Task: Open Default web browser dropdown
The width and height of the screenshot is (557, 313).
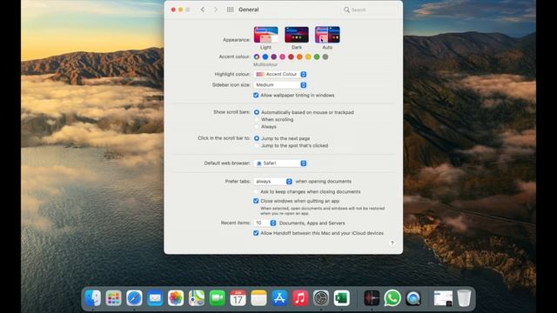Action: pos(280,163)
